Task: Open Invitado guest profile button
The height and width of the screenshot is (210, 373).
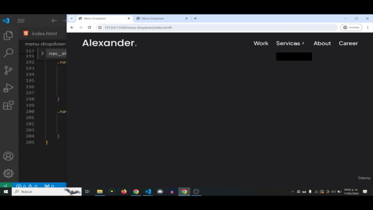Action: click(351, 27)
